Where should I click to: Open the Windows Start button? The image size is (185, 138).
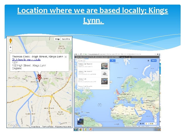point(76,130)
